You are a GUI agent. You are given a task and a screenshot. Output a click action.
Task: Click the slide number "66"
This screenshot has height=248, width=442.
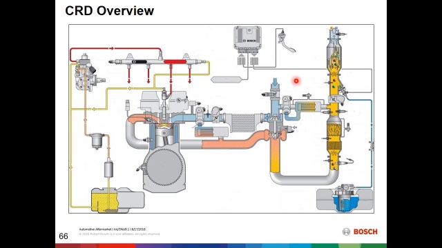click(64, 236)
